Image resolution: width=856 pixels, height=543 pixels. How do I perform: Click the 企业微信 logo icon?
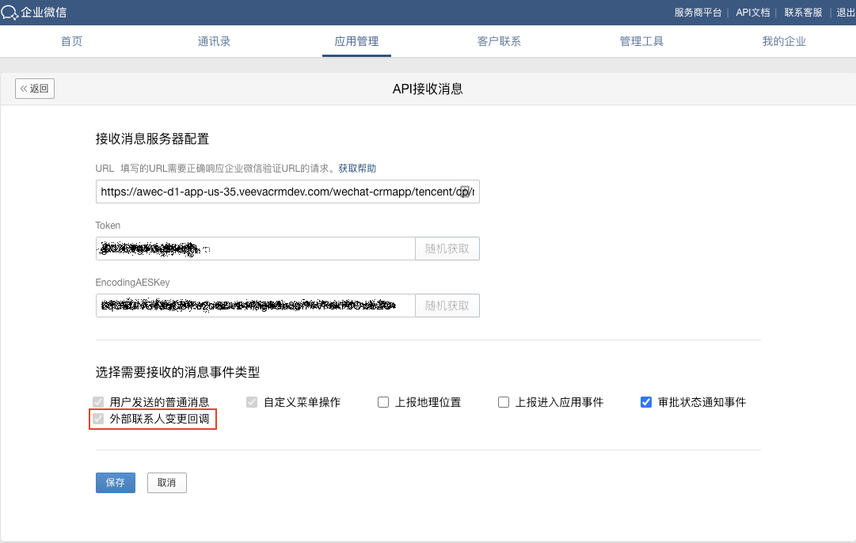(x=10, y=12)
